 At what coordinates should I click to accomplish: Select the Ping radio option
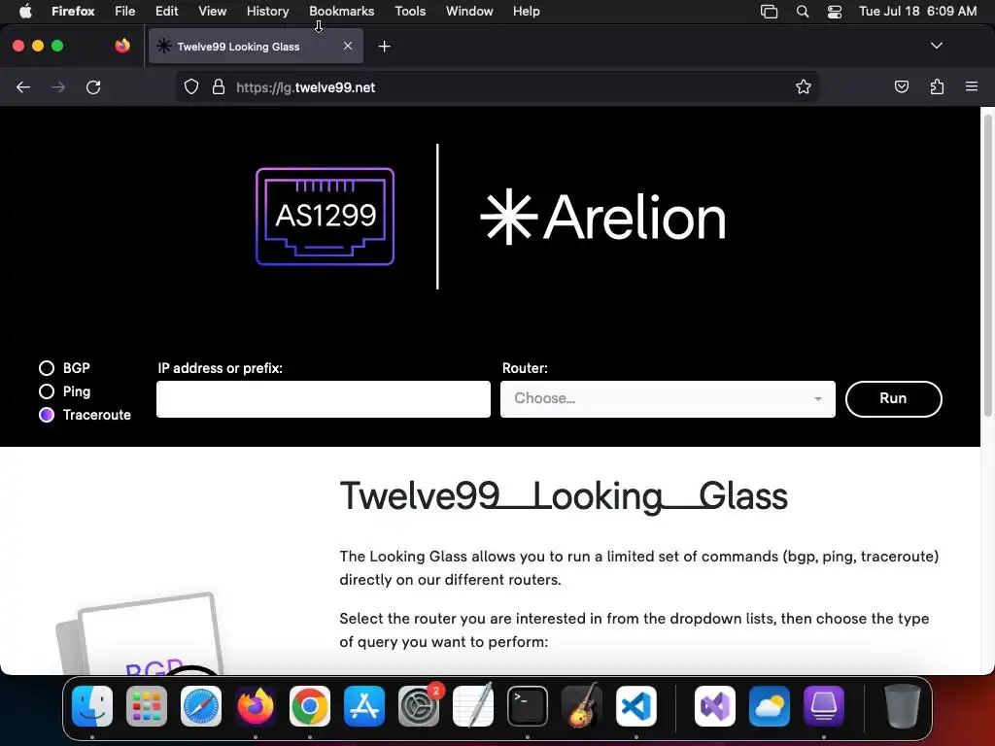(47, 391)
